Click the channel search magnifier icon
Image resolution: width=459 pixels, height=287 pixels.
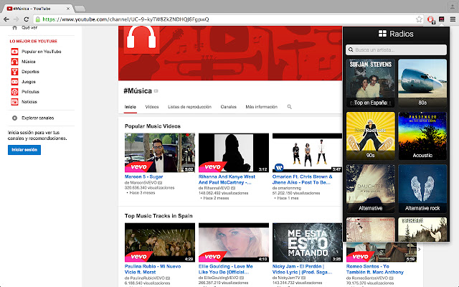tap(290, 107)
